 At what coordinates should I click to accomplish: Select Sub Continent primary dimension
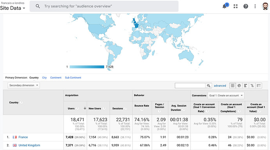(73, 78)
